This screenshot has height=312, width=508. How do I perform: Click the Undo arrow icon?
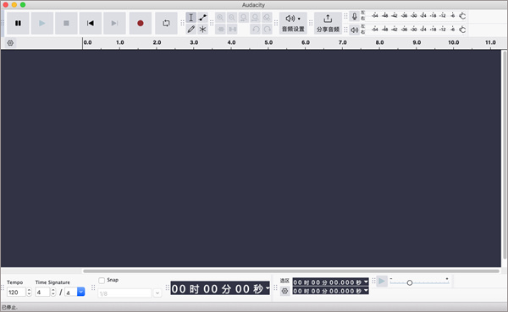click(x=256, y=29)
